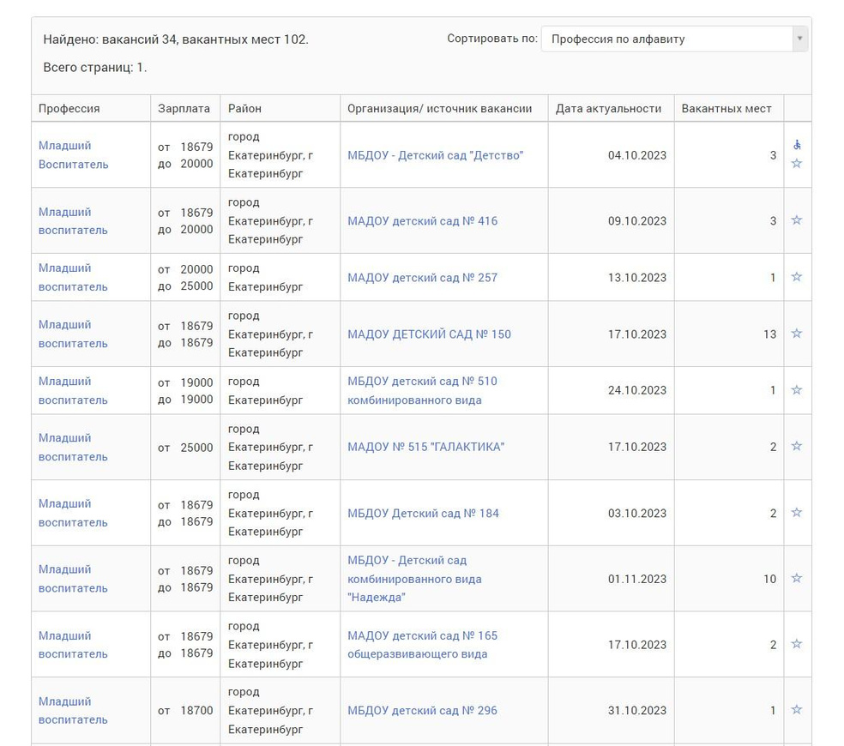Screen dimensions: 844x746
Task: Open МБДОУ - Детский сад "Детство" organization link
Action: point(435,155)
